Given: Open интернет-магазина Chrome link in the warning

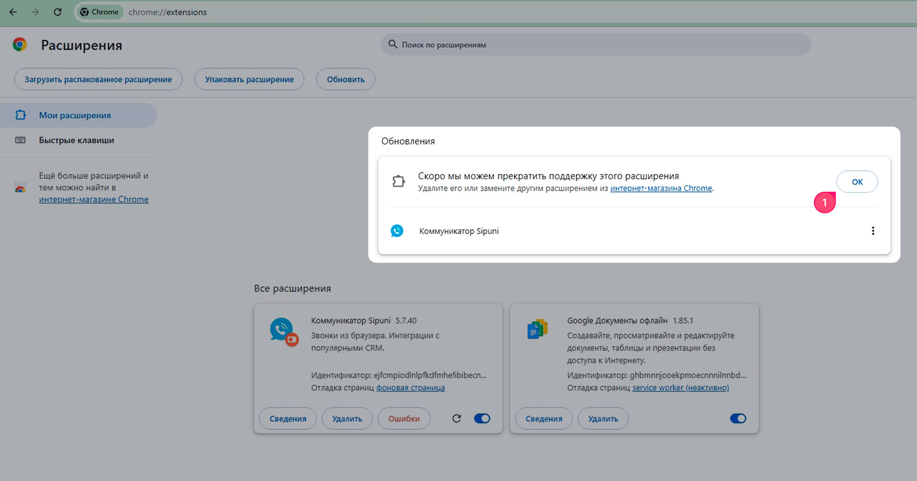Looking at the screenshot, I should tap(661, 188).
